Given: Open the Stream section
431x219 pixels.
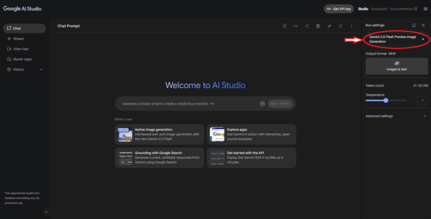Looking at the screenshot, I should click(25, 39).
